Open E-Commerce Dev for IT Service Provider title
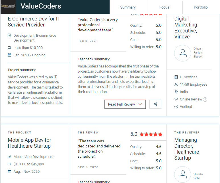Image resolution: width=220 pixels, height=183 pixels. [x=34, y=22]
